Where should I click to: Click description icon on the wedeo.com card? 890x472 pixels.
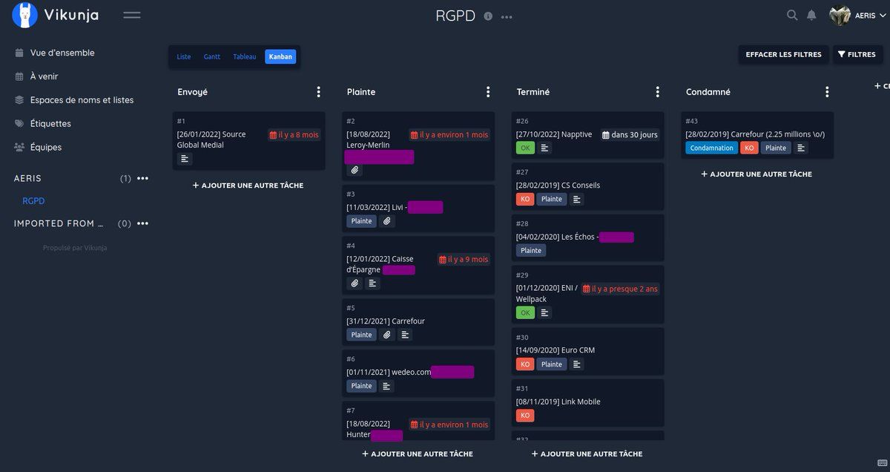pyautogui.click(x=387, y=386)
